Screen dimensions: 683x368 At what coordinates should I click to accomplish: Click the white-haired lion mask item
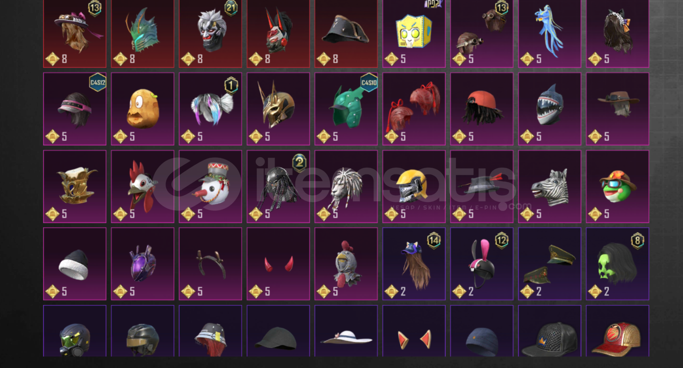(x=346, y=186)
